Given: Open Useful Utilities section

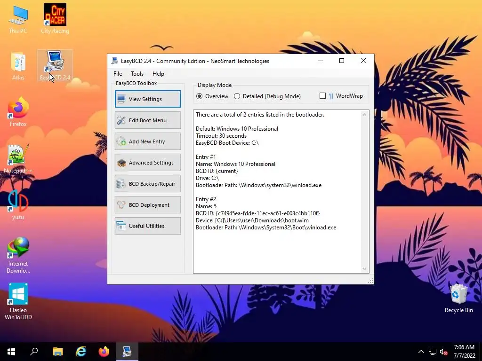Looking at the screenshot, I should pyautogui.click(x=147, y=226).
